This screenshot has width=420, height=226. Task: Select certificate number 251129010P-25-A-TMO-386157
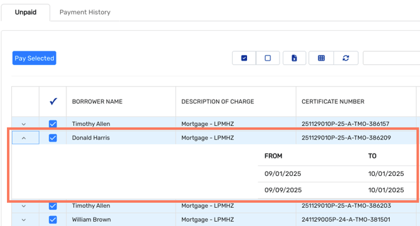coord(345,124)
